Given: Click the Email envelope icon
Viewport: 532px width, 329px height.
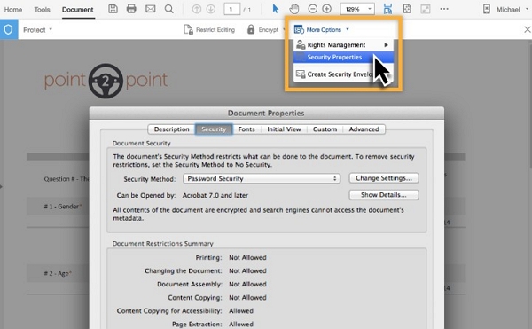Looking at the screenshot, I should click(151, 9).
